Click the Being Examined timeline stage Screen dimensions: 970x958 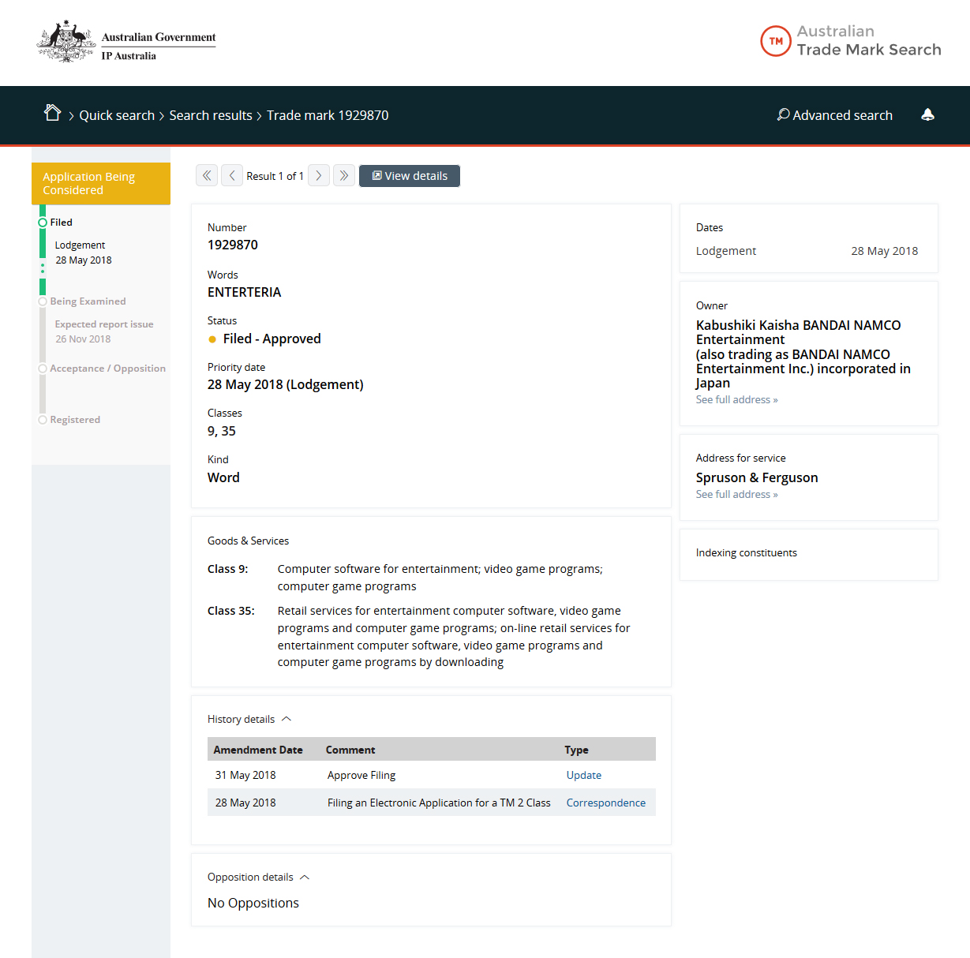(88, 301)
